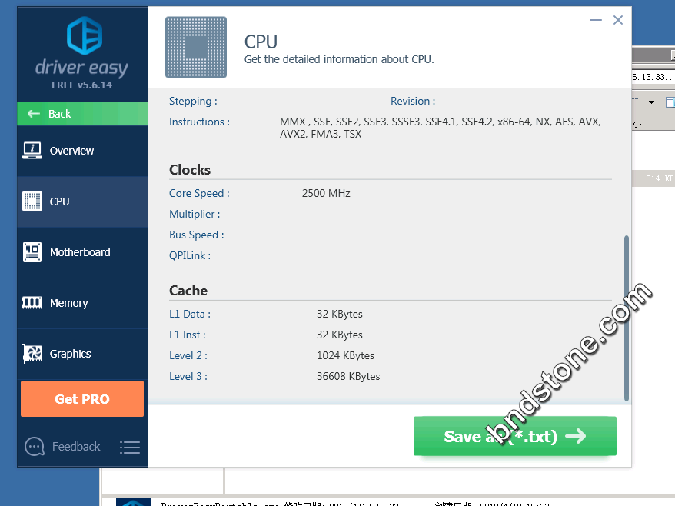
Task: Expand the view dropdown arrow in background window
Action: click(651, 102)
